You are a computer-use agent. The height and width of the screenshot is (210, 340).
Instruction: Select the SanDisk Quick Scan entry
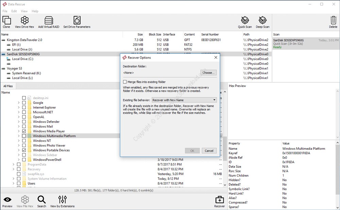click(x=306, y=44)
